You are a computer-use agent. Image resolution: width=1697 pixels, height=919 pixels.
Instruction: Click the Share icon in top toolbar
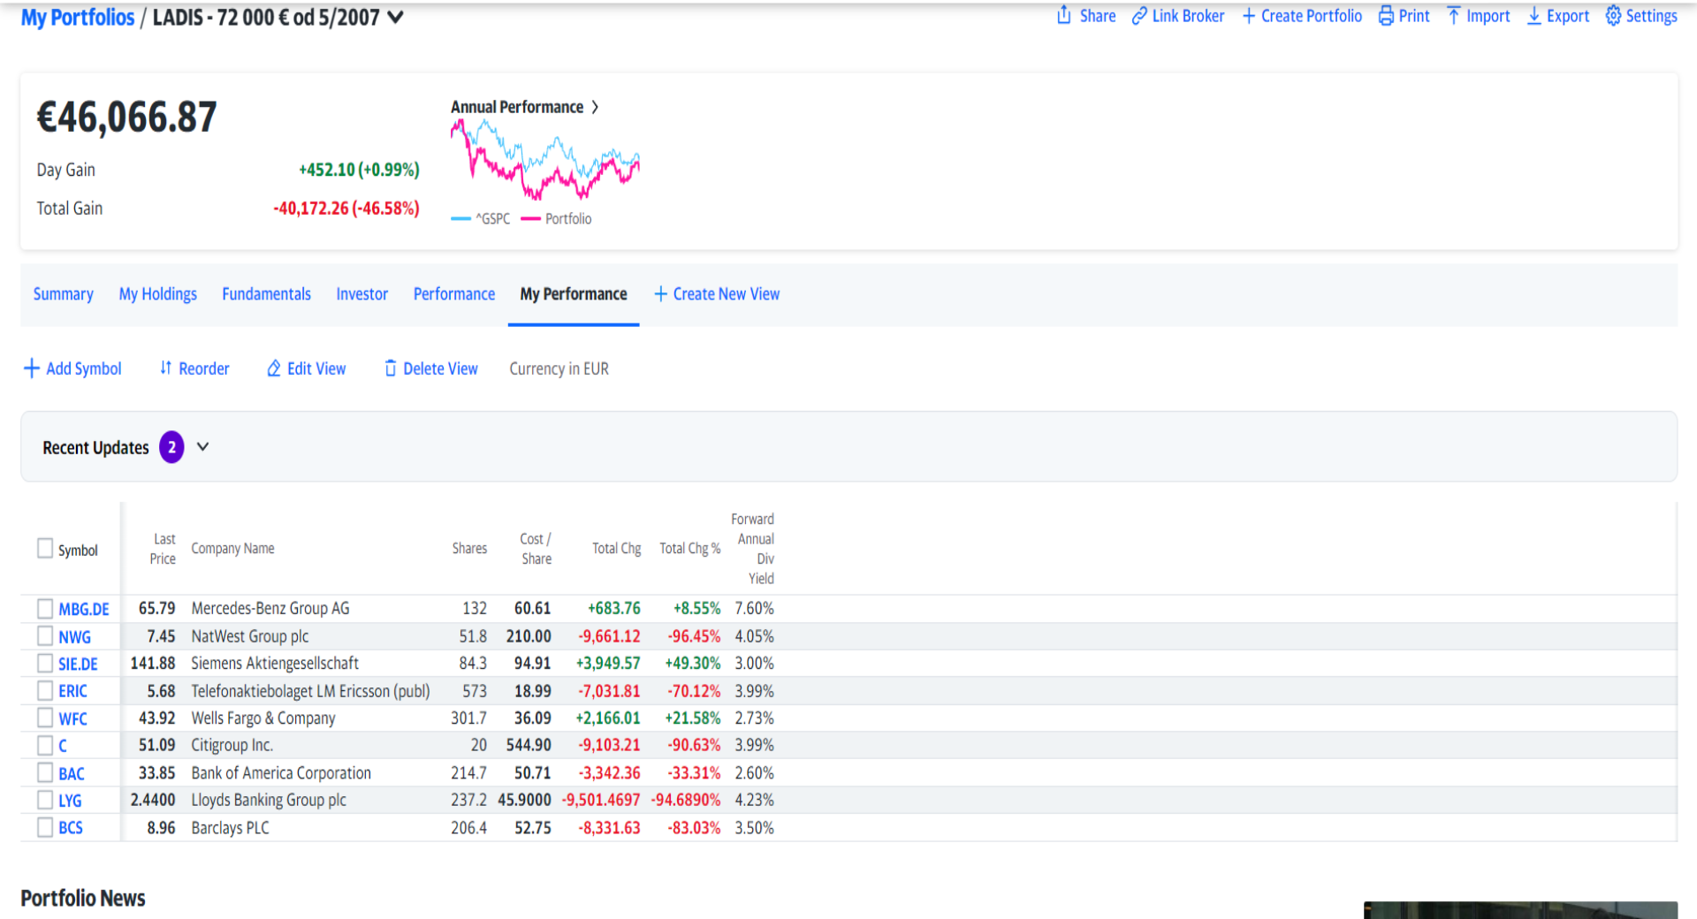click(1064, 15)
